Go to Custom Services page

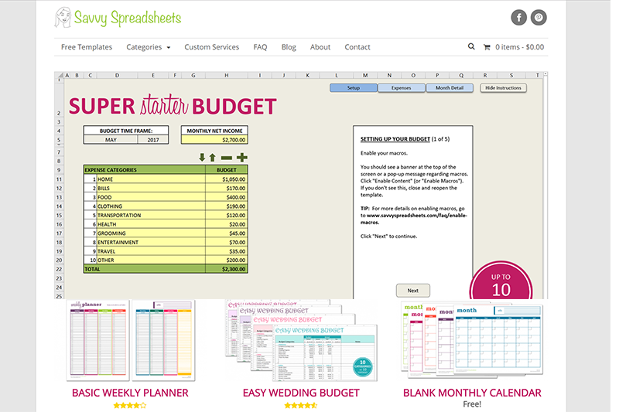tap(211, 47)
